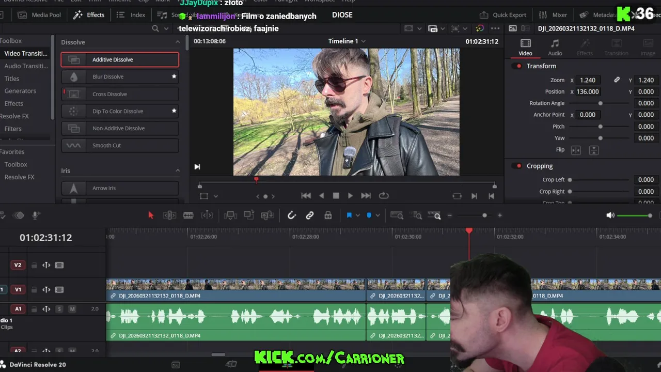Select the Blade Edit Mode tool

(188, 215)
